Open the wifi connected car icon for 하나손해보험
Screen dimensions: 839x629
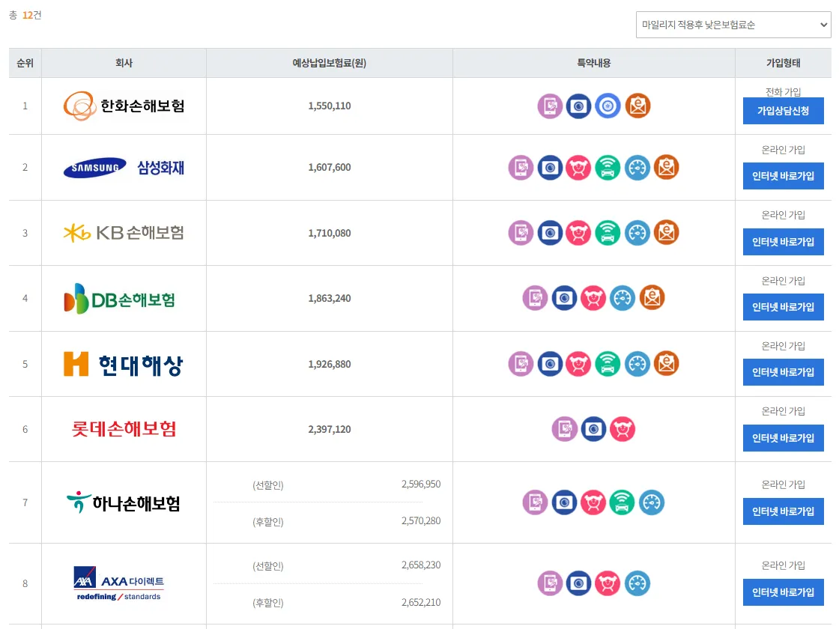tap(623, 502)
